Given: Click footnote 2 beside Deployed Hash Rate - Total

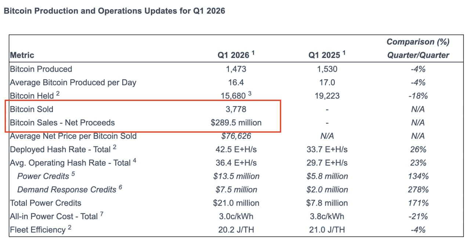Looking at the screenshot, I should tap(115, 147).
